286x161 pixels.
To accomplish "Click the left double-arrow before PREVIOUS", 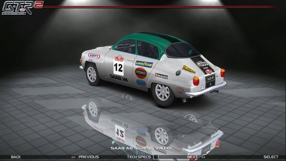I will [x=73, y=157].
